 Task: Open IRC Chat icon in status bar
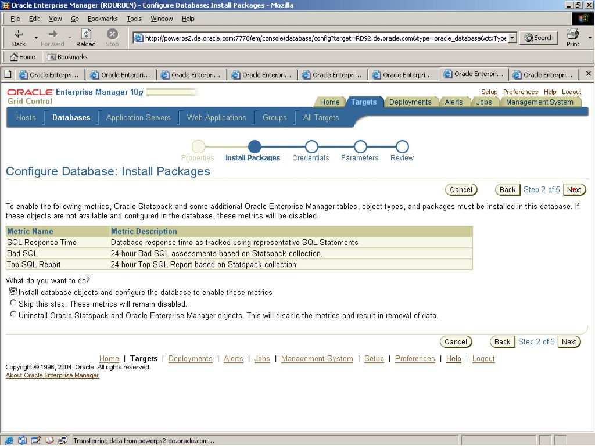click(x=63, y=440)
